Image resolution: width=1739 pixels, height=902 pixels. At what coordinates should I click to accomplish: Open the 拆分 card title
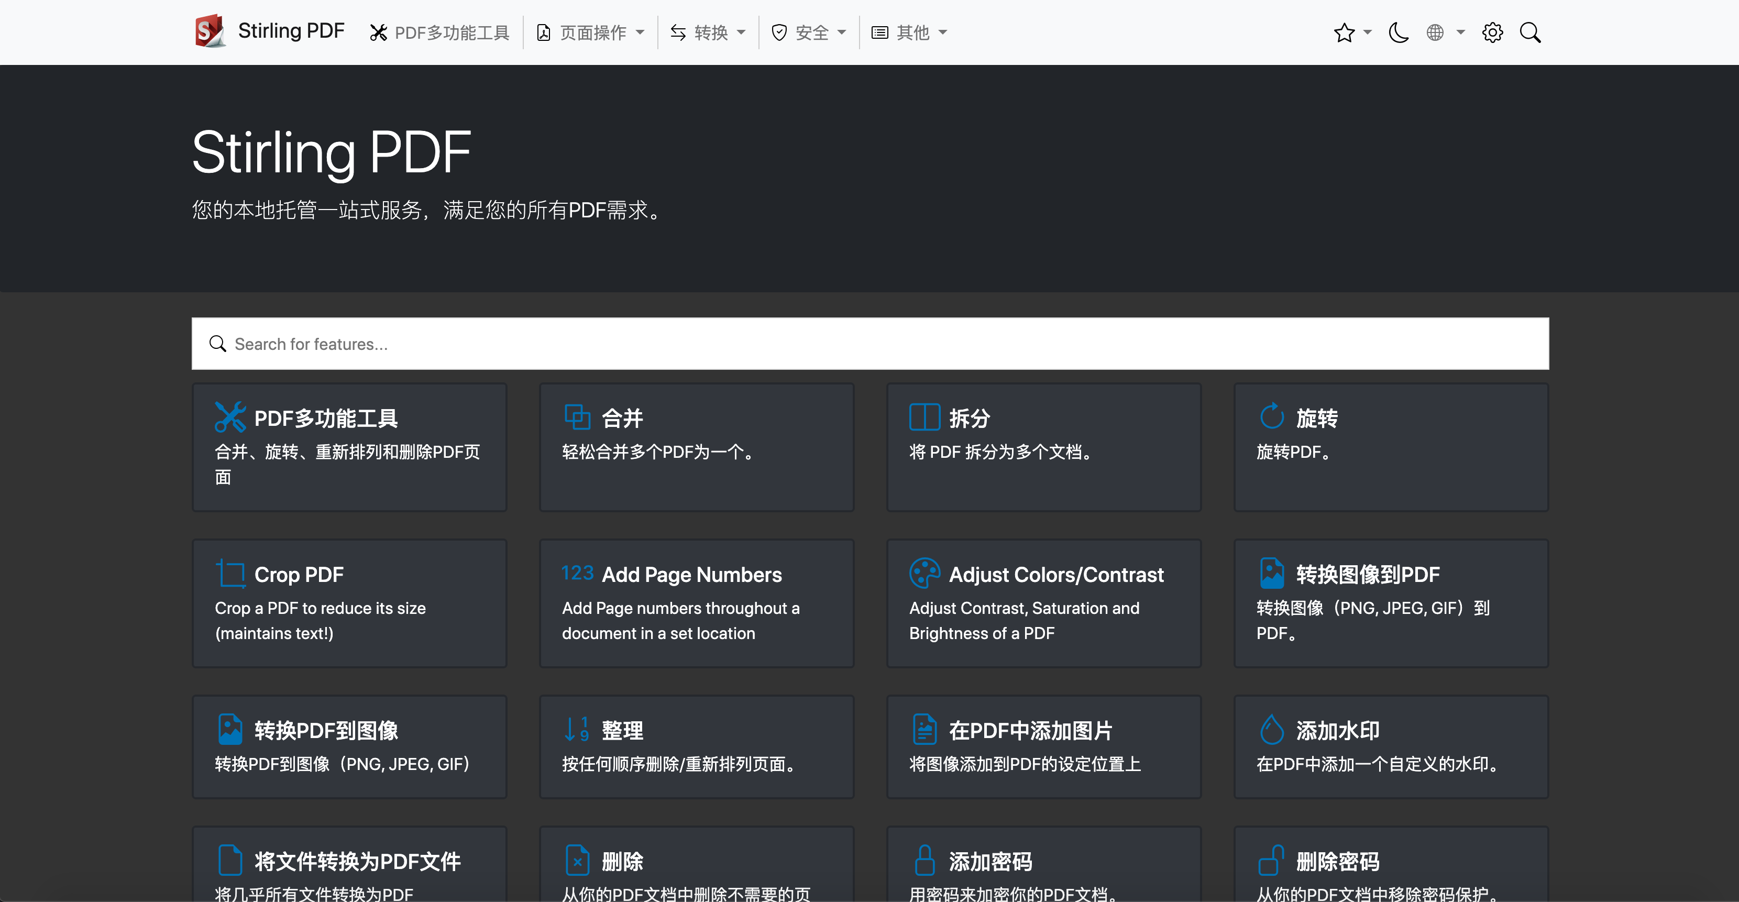click(x=970, y=418)
